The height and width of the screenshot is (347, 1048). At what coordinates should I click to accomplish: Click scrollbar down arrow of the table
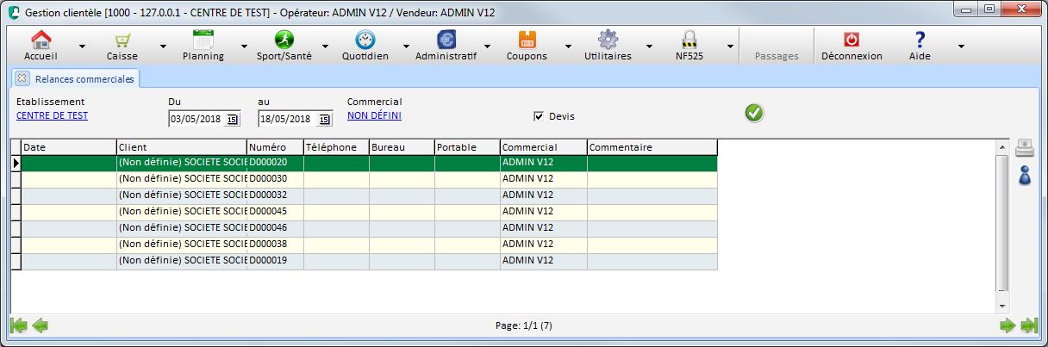coord(1001,306)
